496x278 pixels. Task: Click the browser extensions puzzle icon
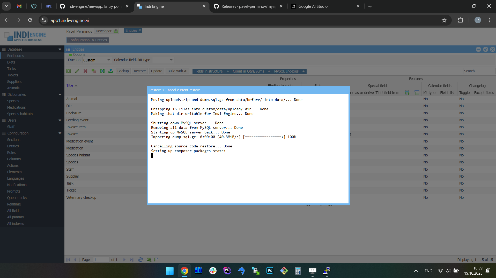[x=461, y=20]
